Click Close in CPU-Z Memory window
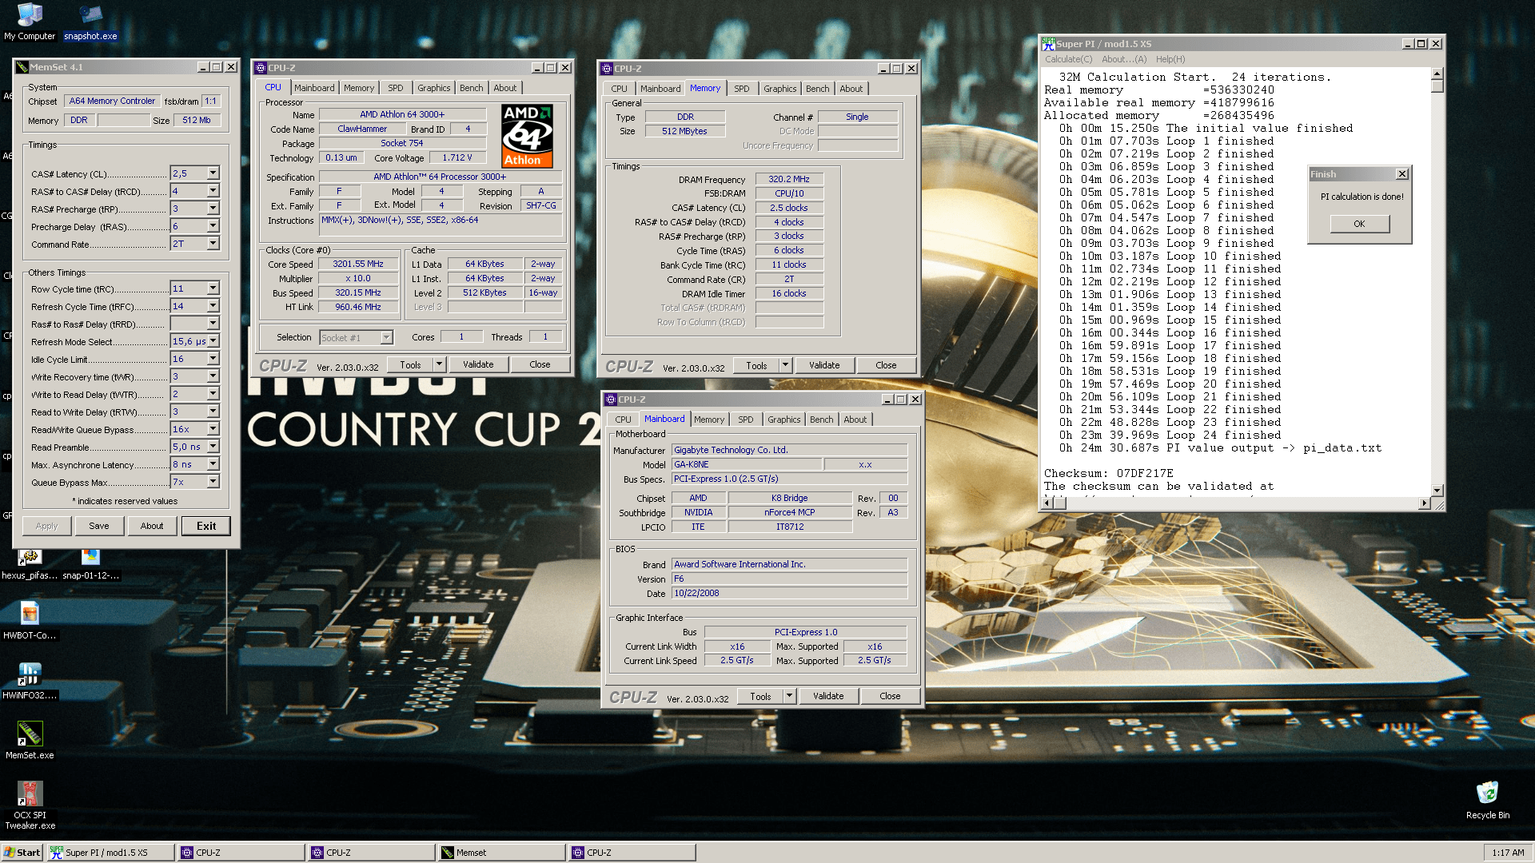Image resolution: width=1535 pixels, height=863 pixels. tap(886, 365)
